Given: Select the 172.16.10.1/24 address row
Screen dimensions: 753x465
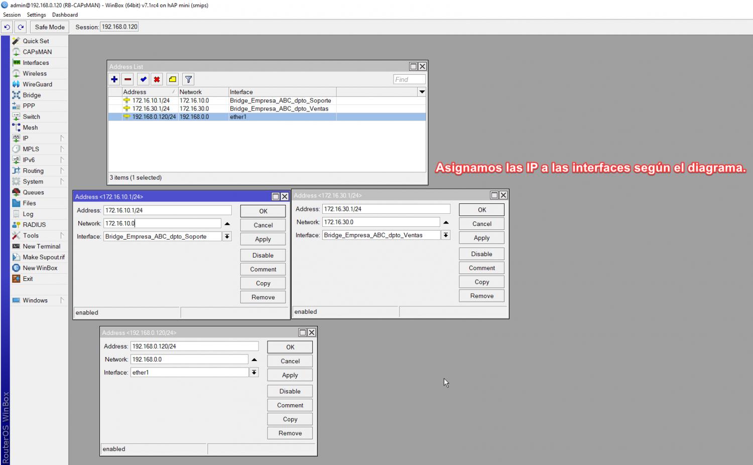Looking at the screenshot, I should click(151, 100).
